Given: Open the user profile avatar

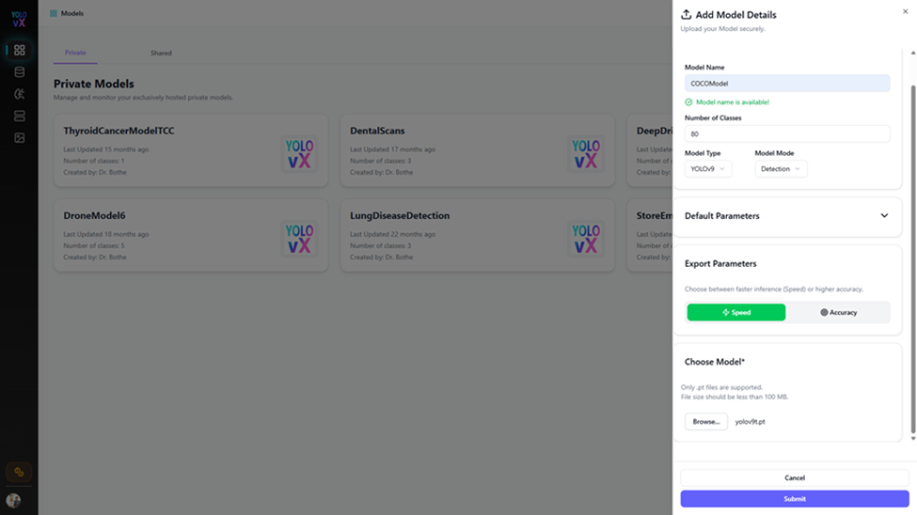Looking at the screenshot, I should [x=13, y=500].
